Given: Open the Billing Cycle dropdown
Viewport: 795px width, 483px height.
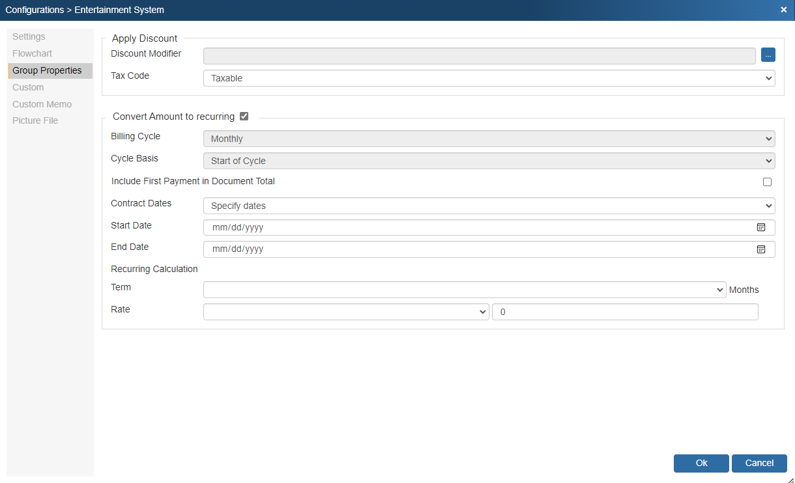Looking at the screenshot, I should (x=489, y=139).
